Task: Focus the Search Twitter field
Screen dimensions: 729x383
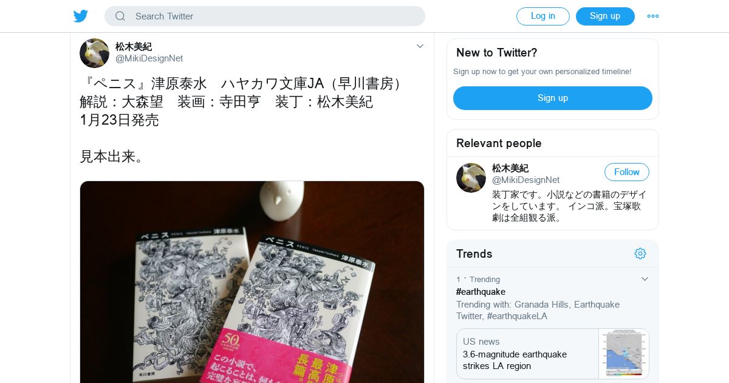Action: click(x=265, y=16)
